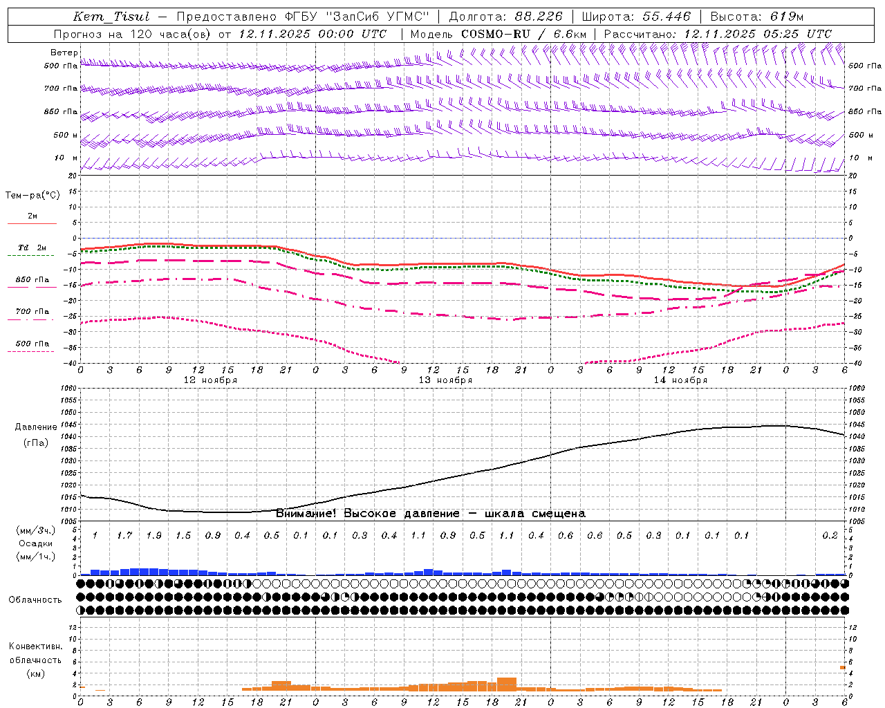Click the 500 м wind level label on left
This screenshot has height=708, width=885.
(x=66, y=135)
